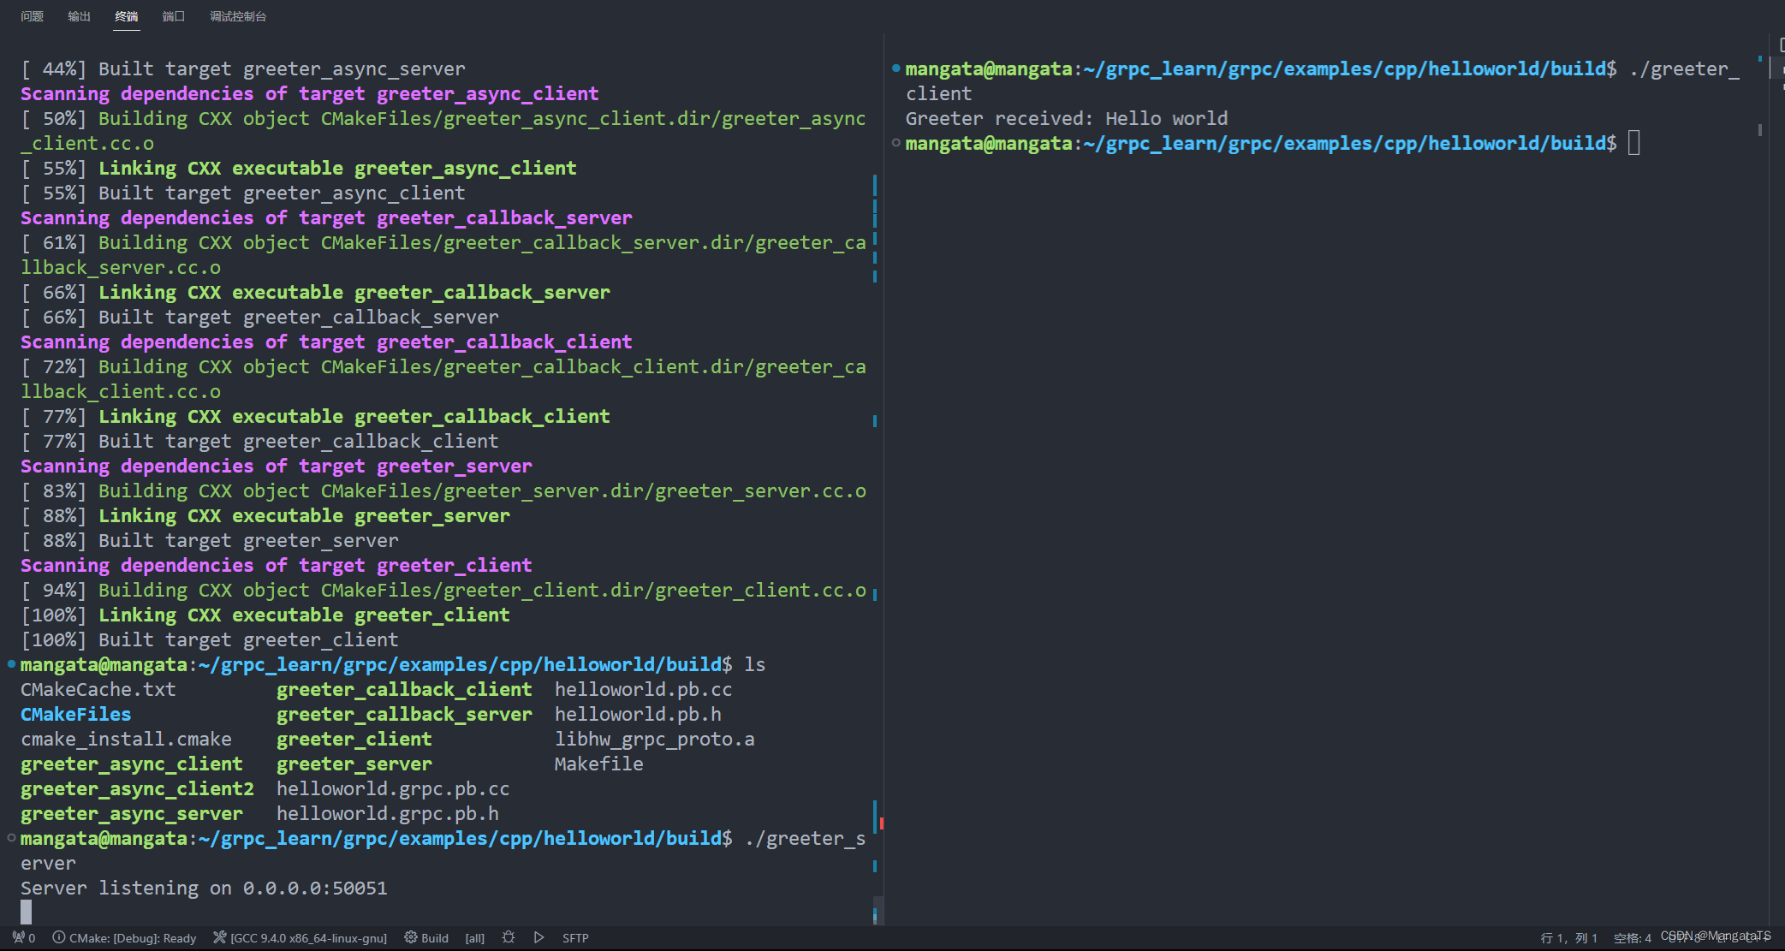The image size is (1785, 951).
Task: Click the CMake Build gear button
Action: point(426,937)
